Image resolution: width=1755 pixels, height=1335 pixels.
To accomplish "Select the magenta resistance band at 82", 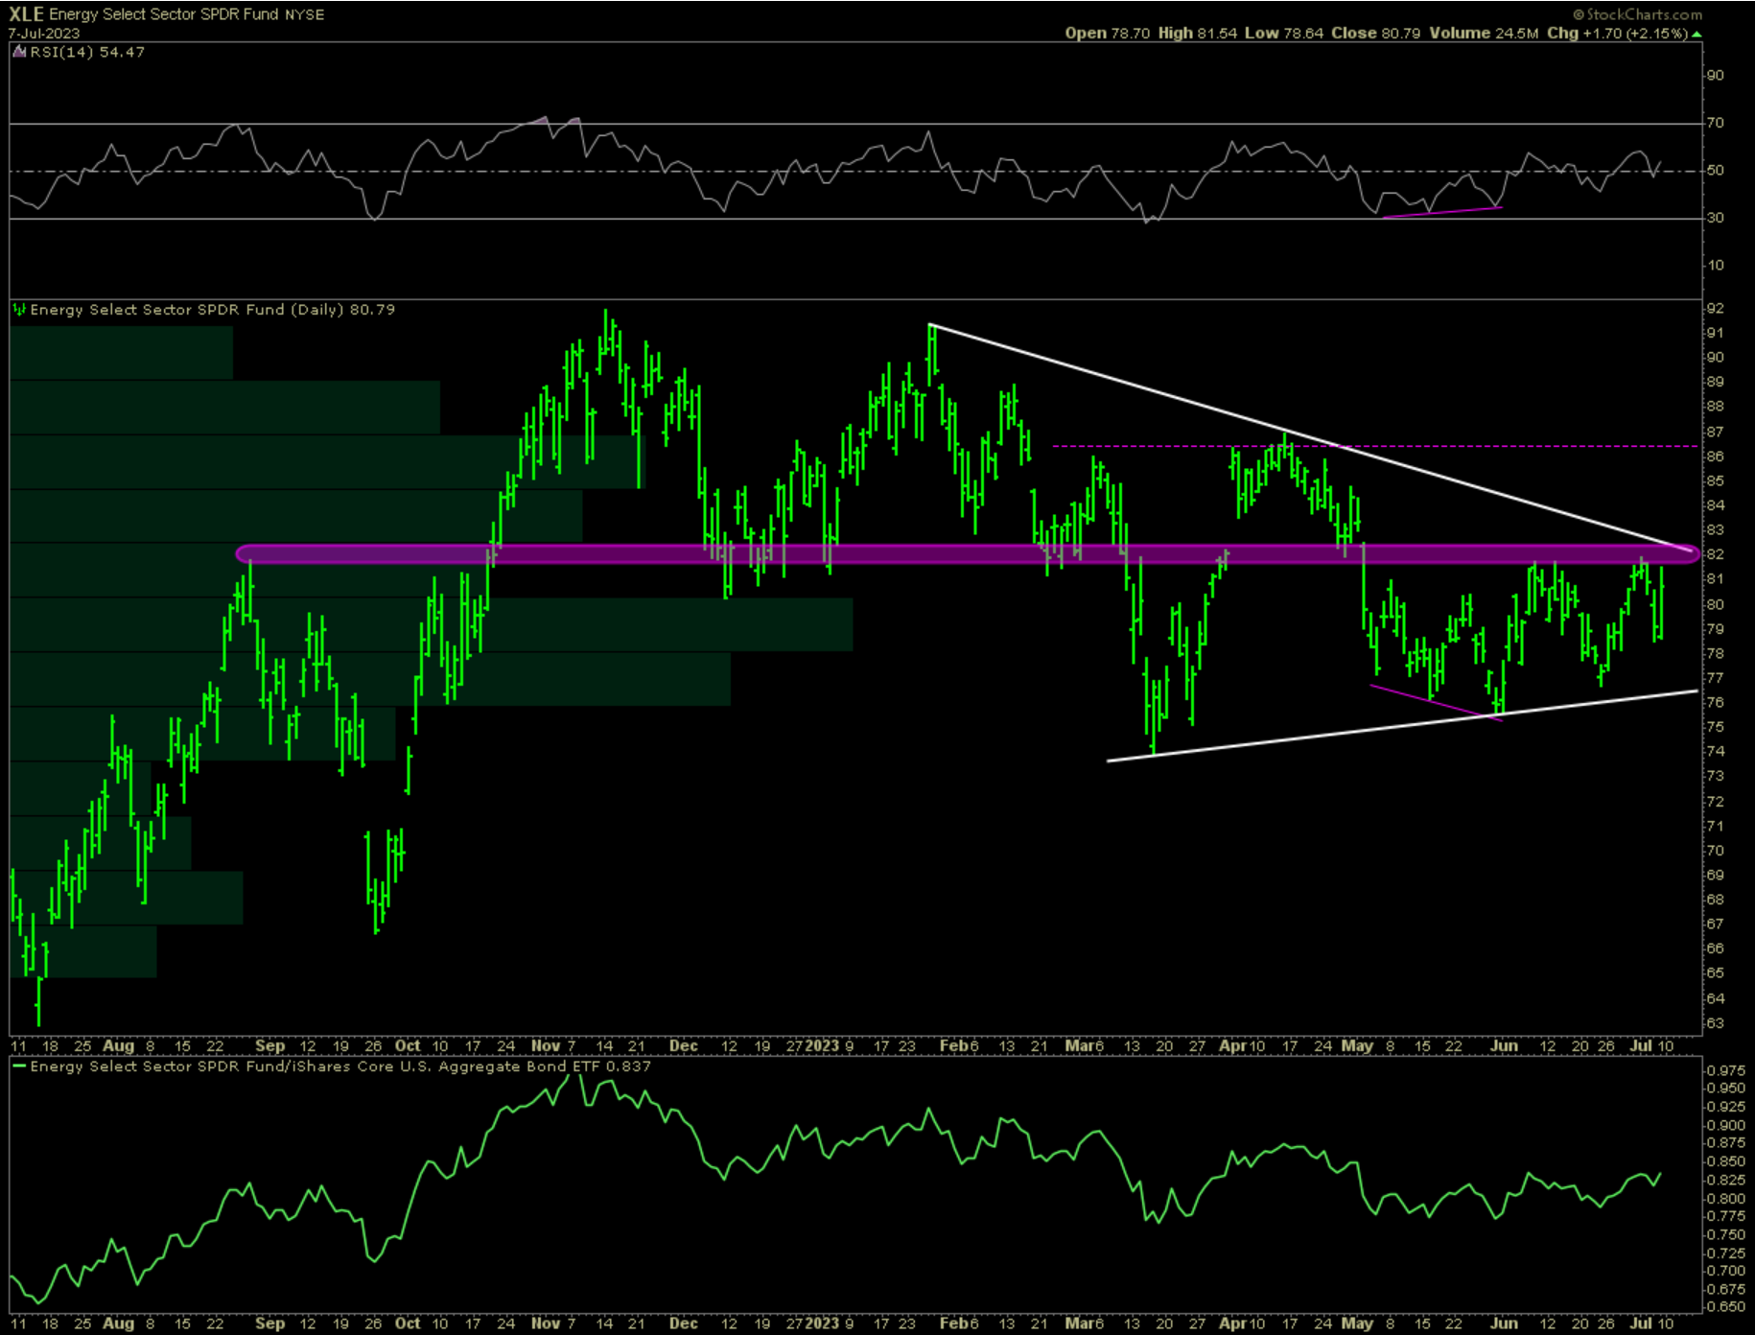I will pyautogui.click(x=967, y=553).
